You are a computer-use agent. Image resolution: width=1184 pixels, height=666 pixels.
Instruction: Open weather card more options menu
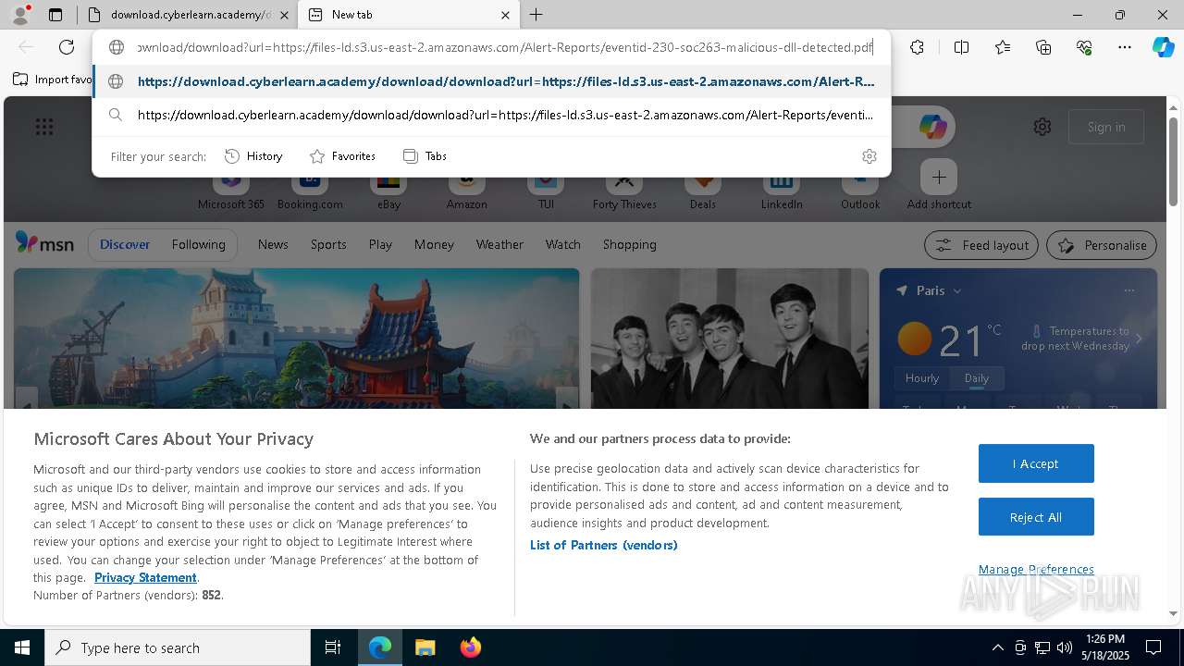tap(1128, 290)
